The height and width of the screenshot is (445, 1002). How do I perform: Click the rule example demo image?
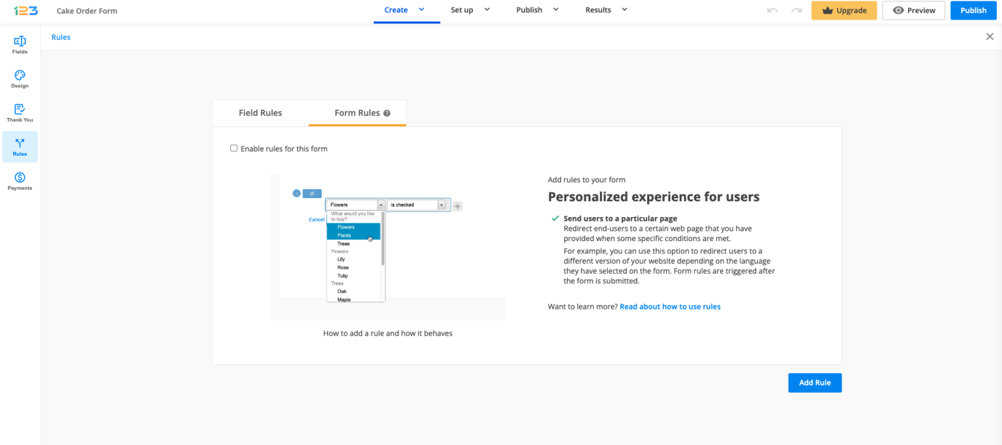tap(388, 247)
